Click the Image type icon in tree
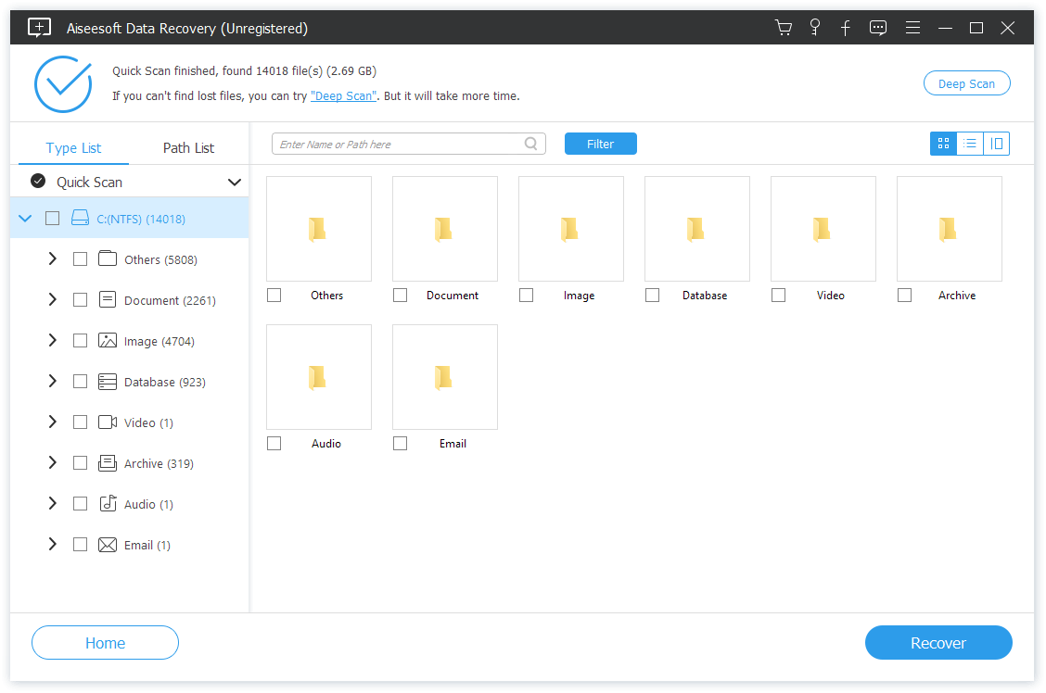Image resolution: width=1046 pixels, height=693 pixels. (x=108, y=341)
